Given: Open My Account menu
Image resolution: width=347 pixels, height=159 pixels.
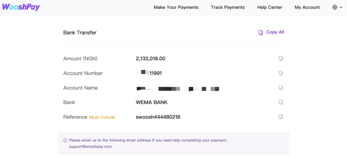Looking at the screenshot, I should point(307,7).
